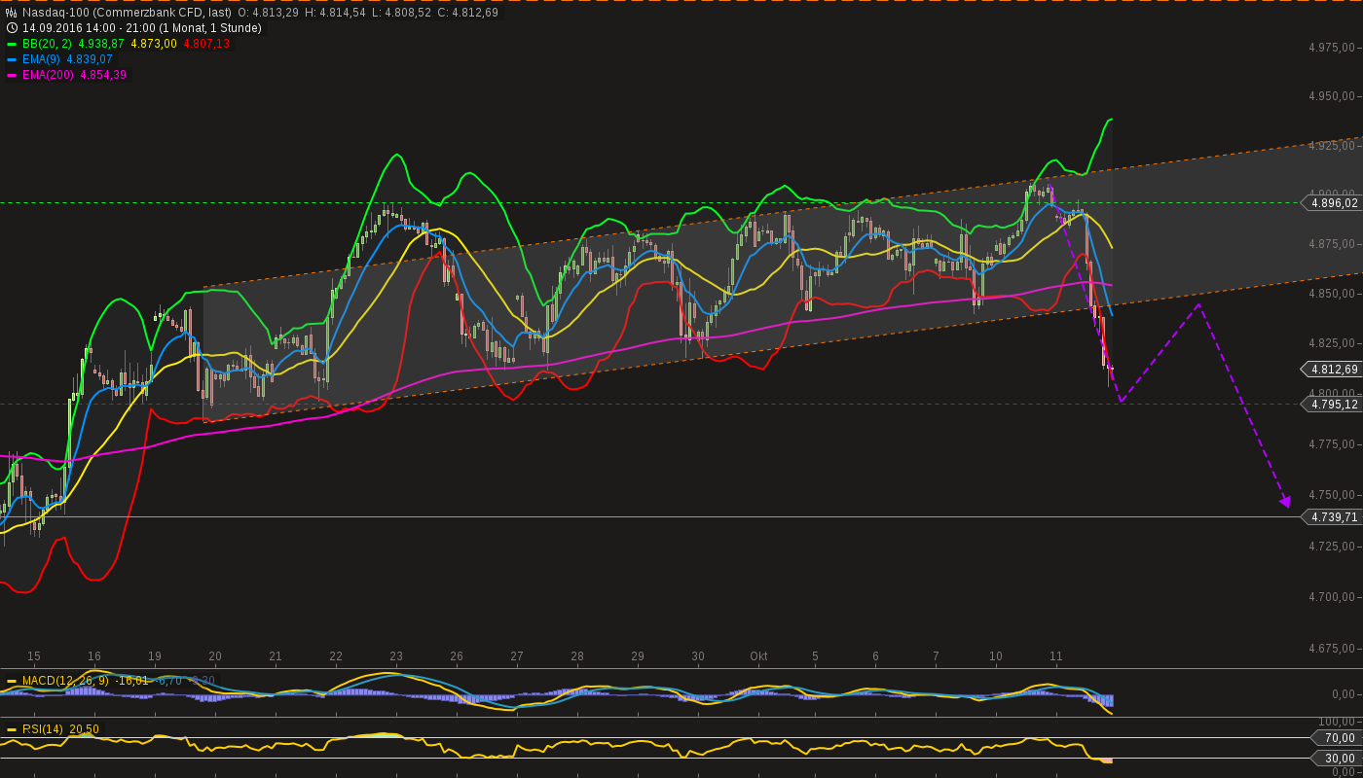1363x778 pixels.
Task: Click the upper Bollinger value 4.938,87
Action: click(x=102, y=44)
